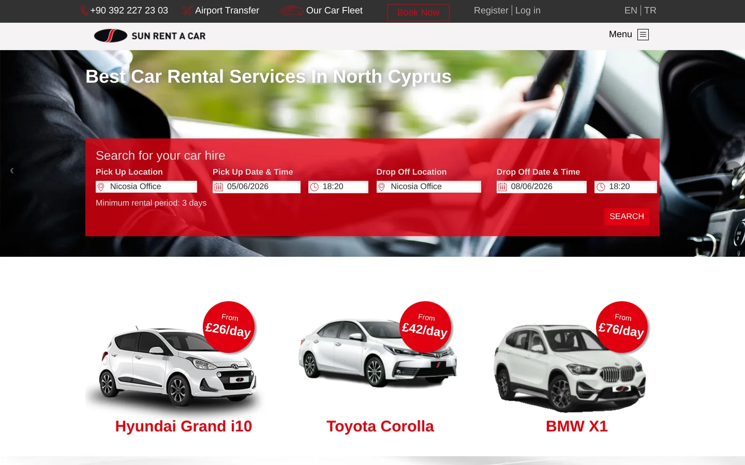Call the +90 392 227 23 03 number
This screenshot has height=465, width=745.
click(129, 10)
